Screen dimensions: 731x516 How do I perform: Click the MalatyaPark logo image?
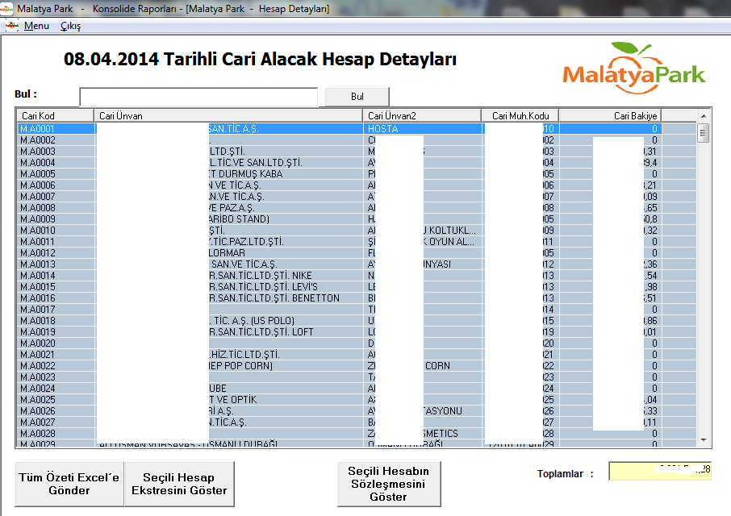(633, 69)
